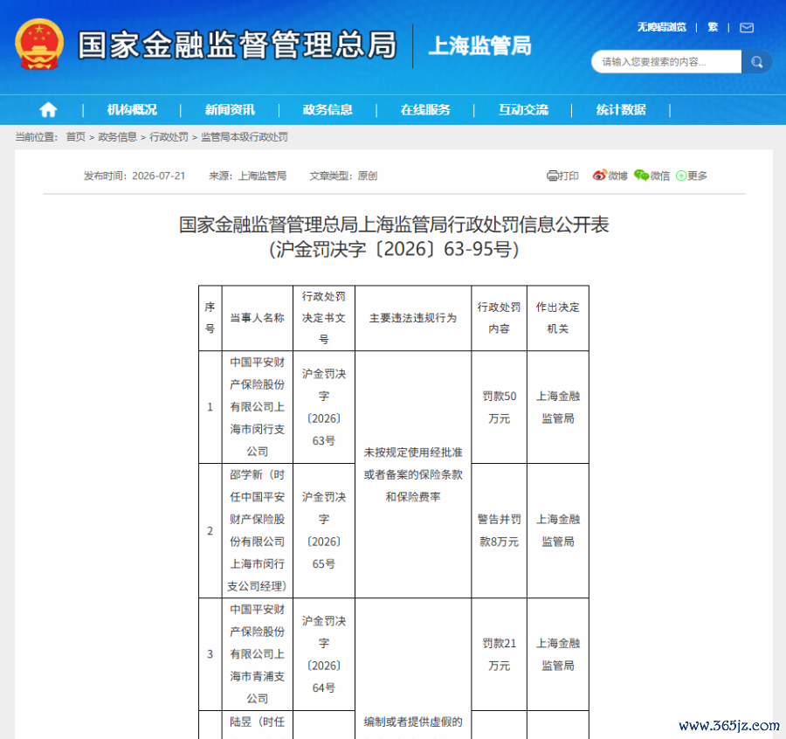The width and height of the screenshot is (786, 739).
Task: Click the 行政处罚内容 column header
Action: pyautogui.click(x=499, y=318)
